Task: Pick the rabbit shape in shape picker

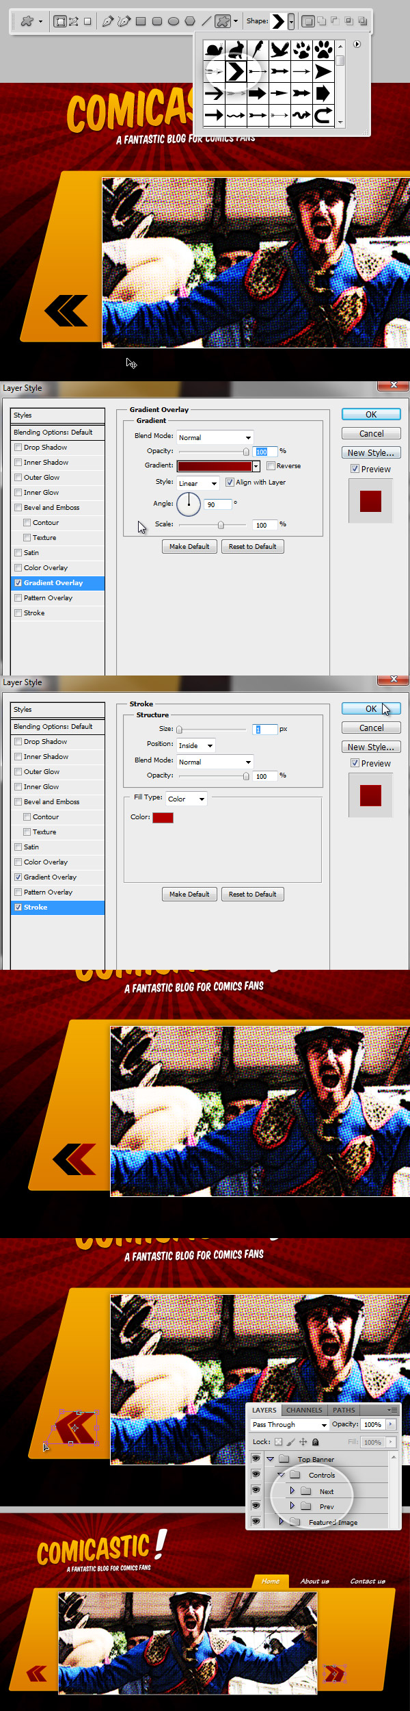Action: 236,49
